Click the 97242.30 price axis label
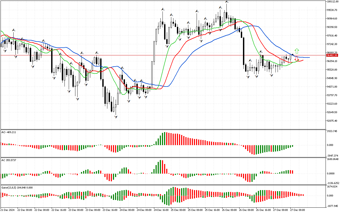This screenshot has height=213, width=341. pyautogui.click(x=332, y=44)
